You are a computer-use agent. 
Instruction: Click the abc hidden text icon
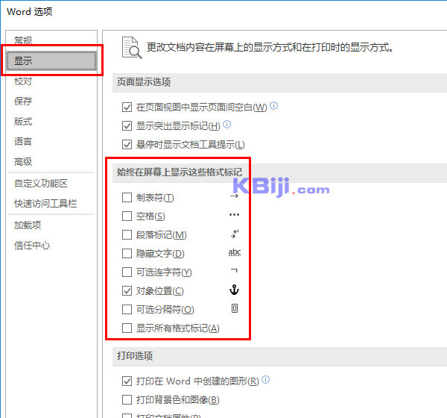click(x=235, y=252)
